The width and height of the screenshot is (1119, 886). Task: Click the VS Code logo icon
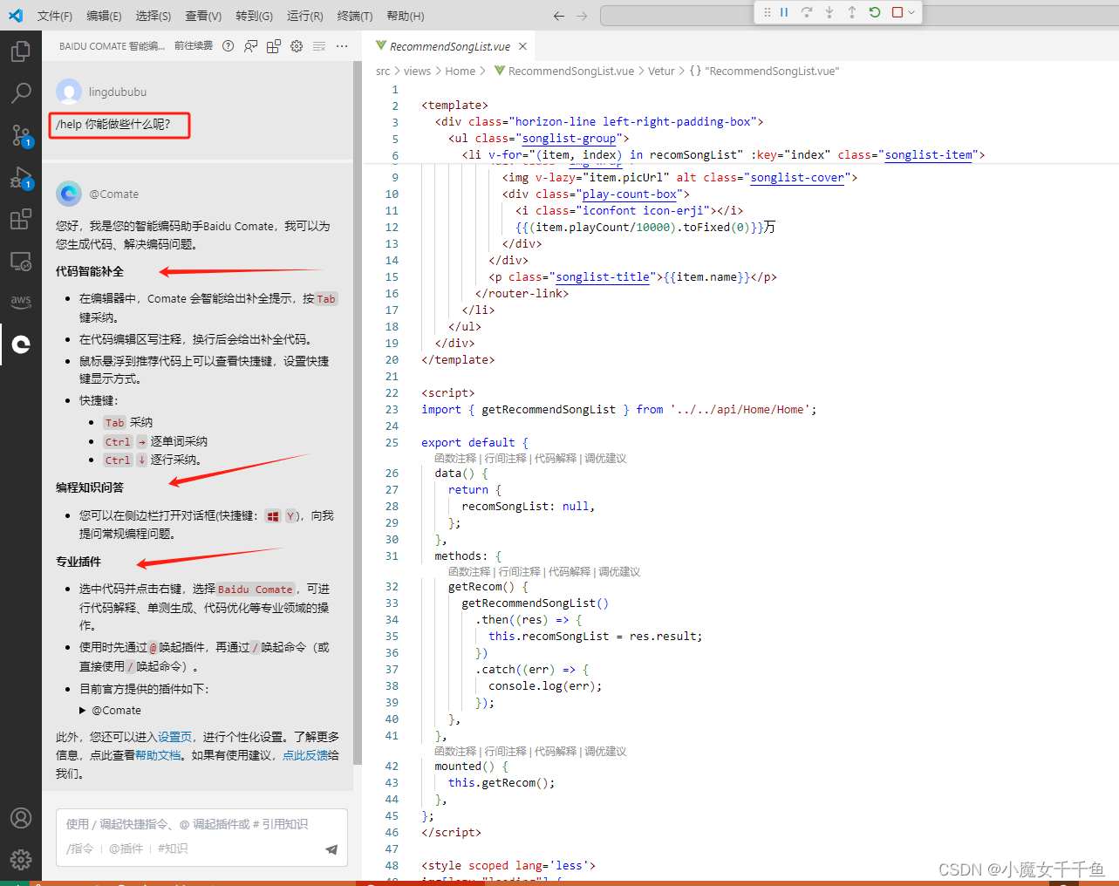16,16
